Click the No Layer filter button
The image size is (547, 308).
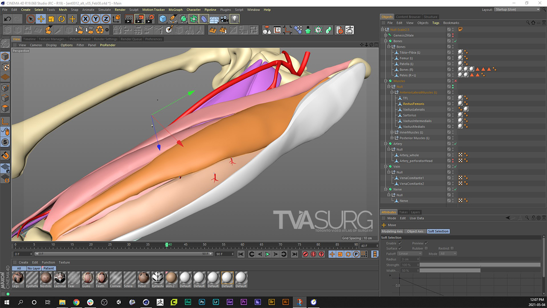(34, 268)
